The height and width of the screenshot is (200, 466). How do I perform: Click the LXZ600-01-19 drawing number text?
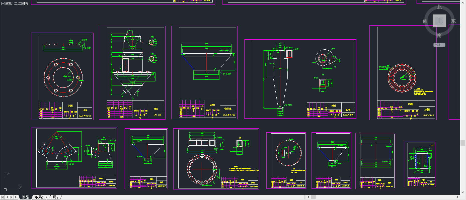click(229, 115)
